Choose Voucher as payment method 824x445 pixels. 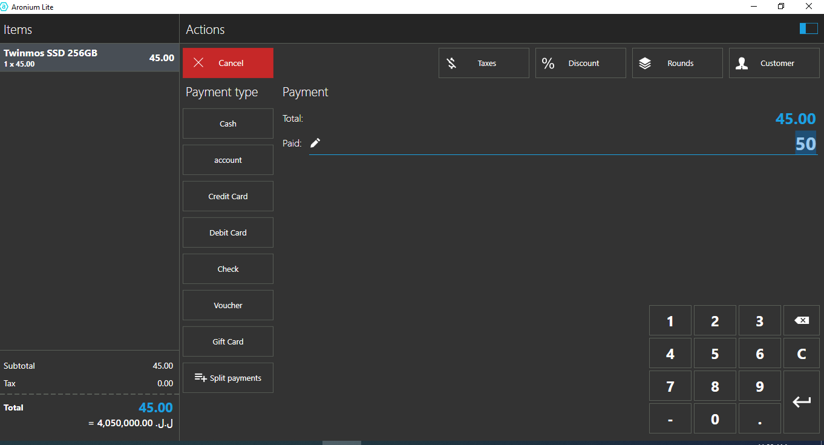[228, 305]
